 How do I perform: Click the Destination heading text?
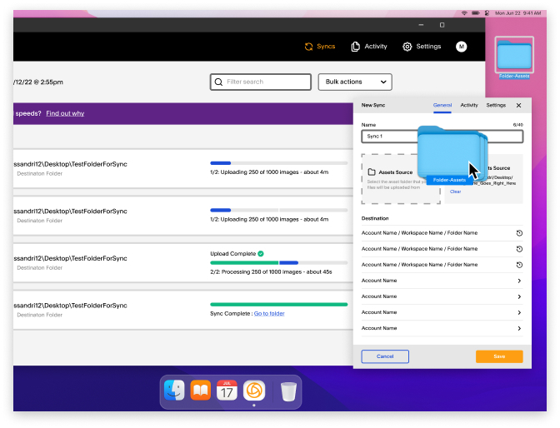(x=375, y=218)
